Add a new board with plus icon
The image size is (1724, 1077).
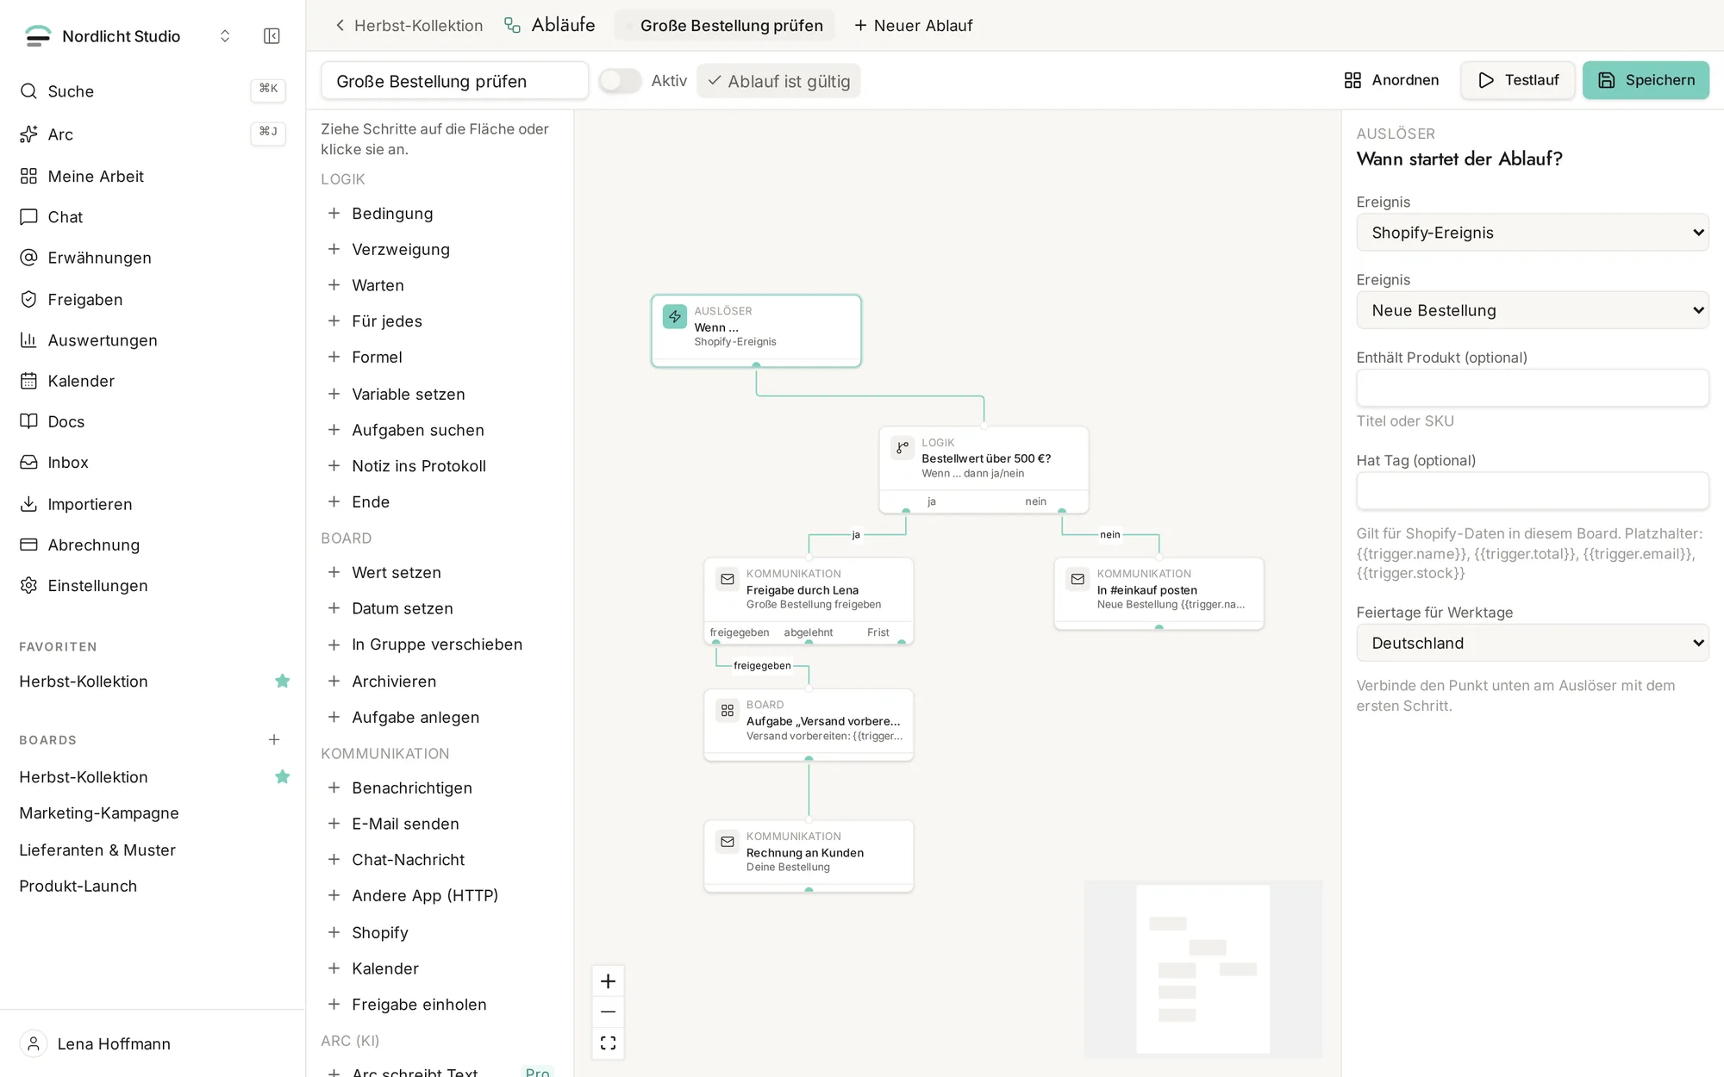(x=274, y=739)
